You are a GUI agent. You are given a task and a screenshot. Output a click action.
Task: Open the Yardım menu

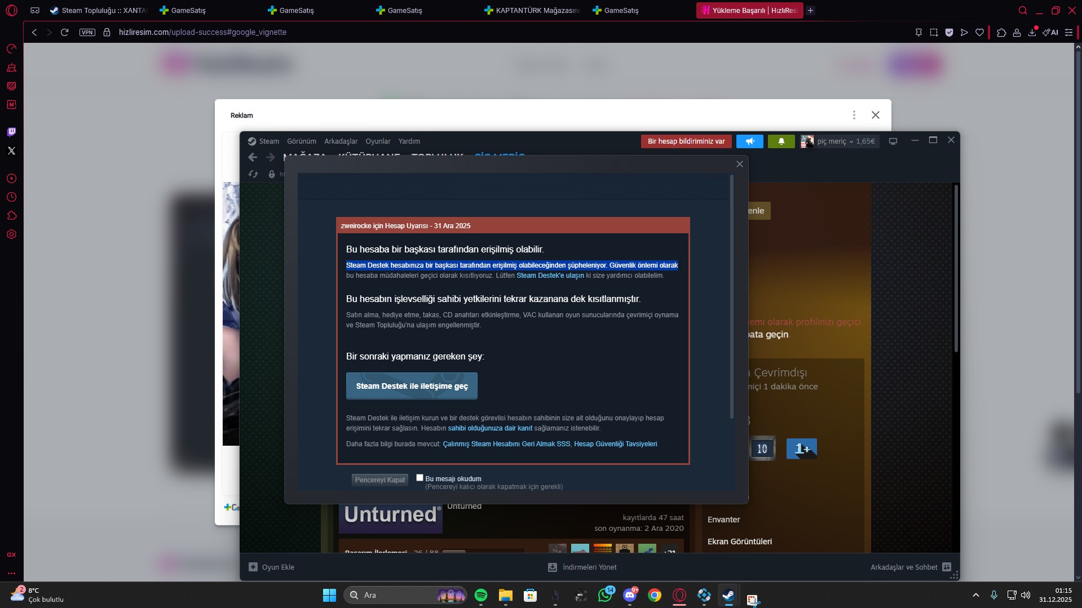[x=409, y=141]
